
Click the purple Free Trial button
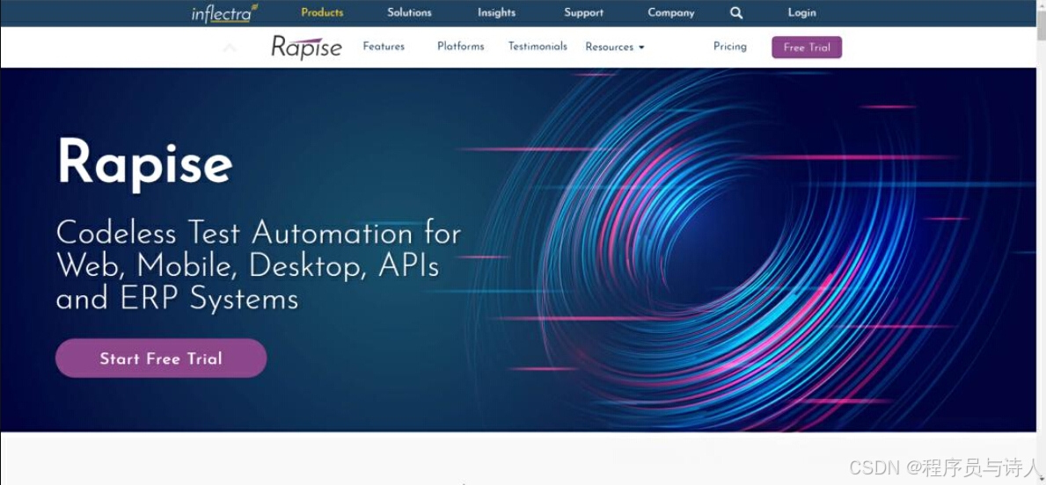tap(807, 47)
